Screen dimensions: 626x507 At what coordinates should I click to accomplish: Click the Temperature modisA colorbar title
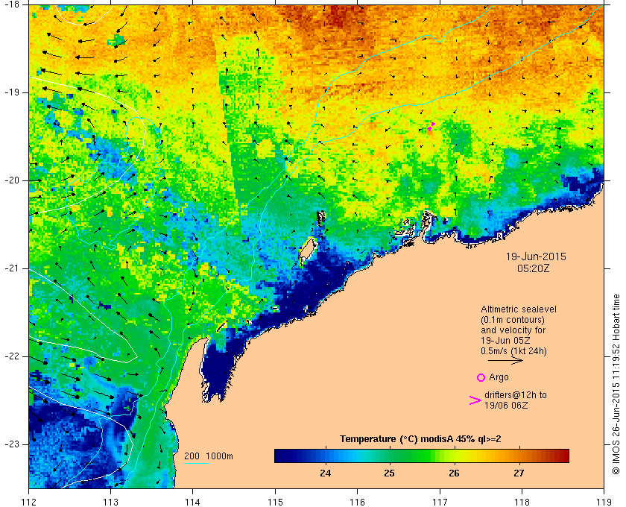pyautogui.click(x=421, y=439)
